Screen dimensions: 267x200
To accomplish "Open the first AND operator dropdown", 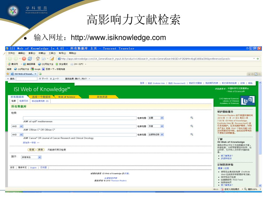I will point(17,126).
